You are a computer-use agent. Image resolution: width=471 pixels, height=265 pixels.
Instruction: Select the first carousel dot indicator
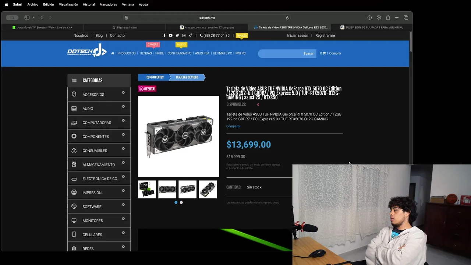click(176, 202)
